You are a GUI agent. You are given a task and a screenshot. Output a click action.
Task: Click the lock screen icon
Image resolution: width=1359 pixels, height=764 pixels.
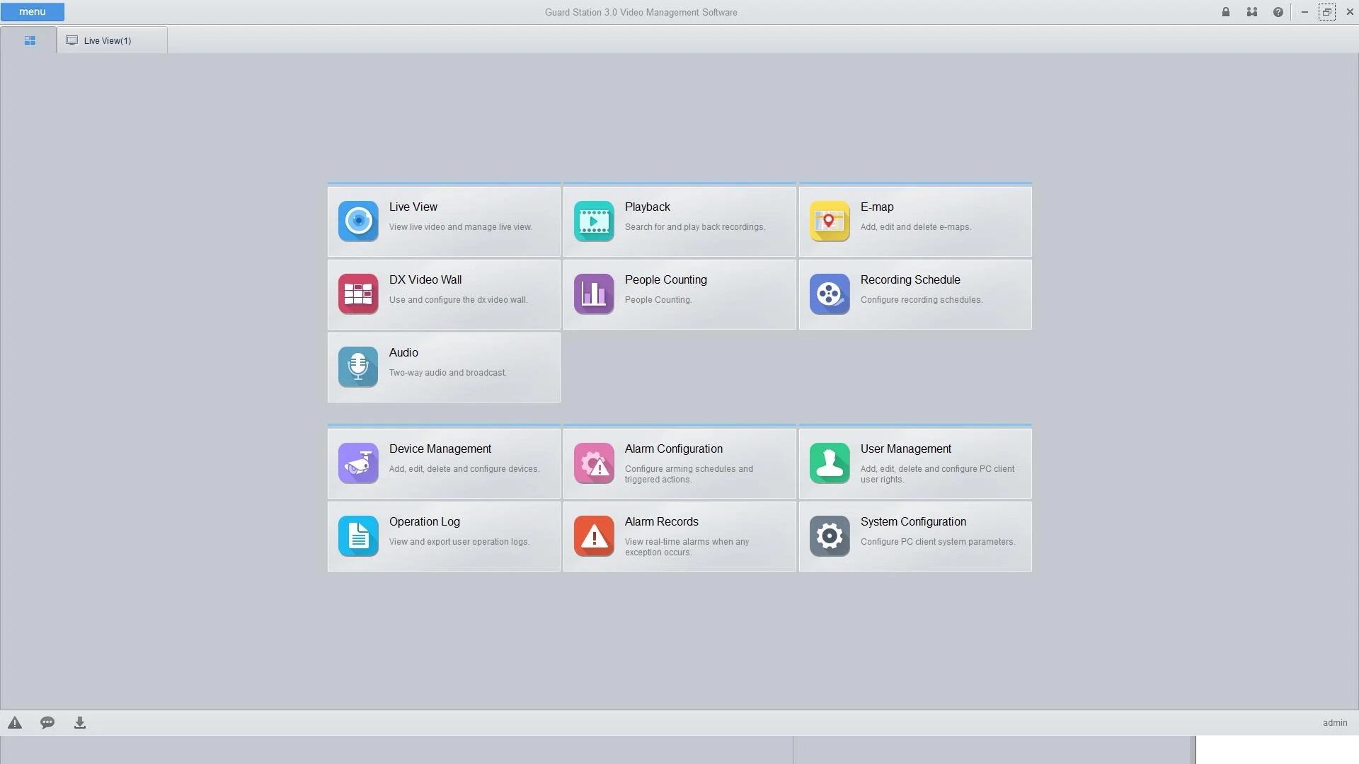1226,12
